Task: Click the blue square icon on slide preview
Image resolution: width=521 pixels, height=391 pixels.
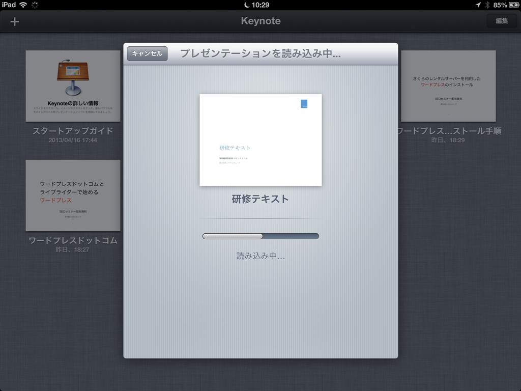Action: click(x=304, y=103)
